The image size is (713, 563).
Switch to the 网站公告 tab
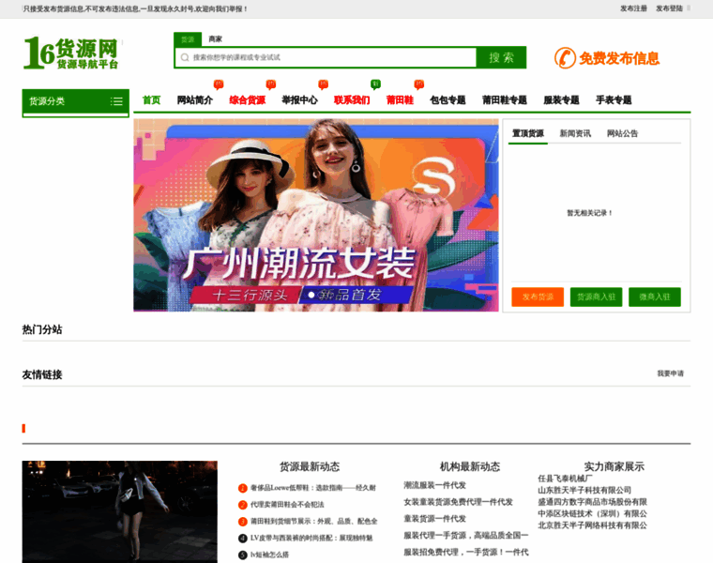[623, 133]
